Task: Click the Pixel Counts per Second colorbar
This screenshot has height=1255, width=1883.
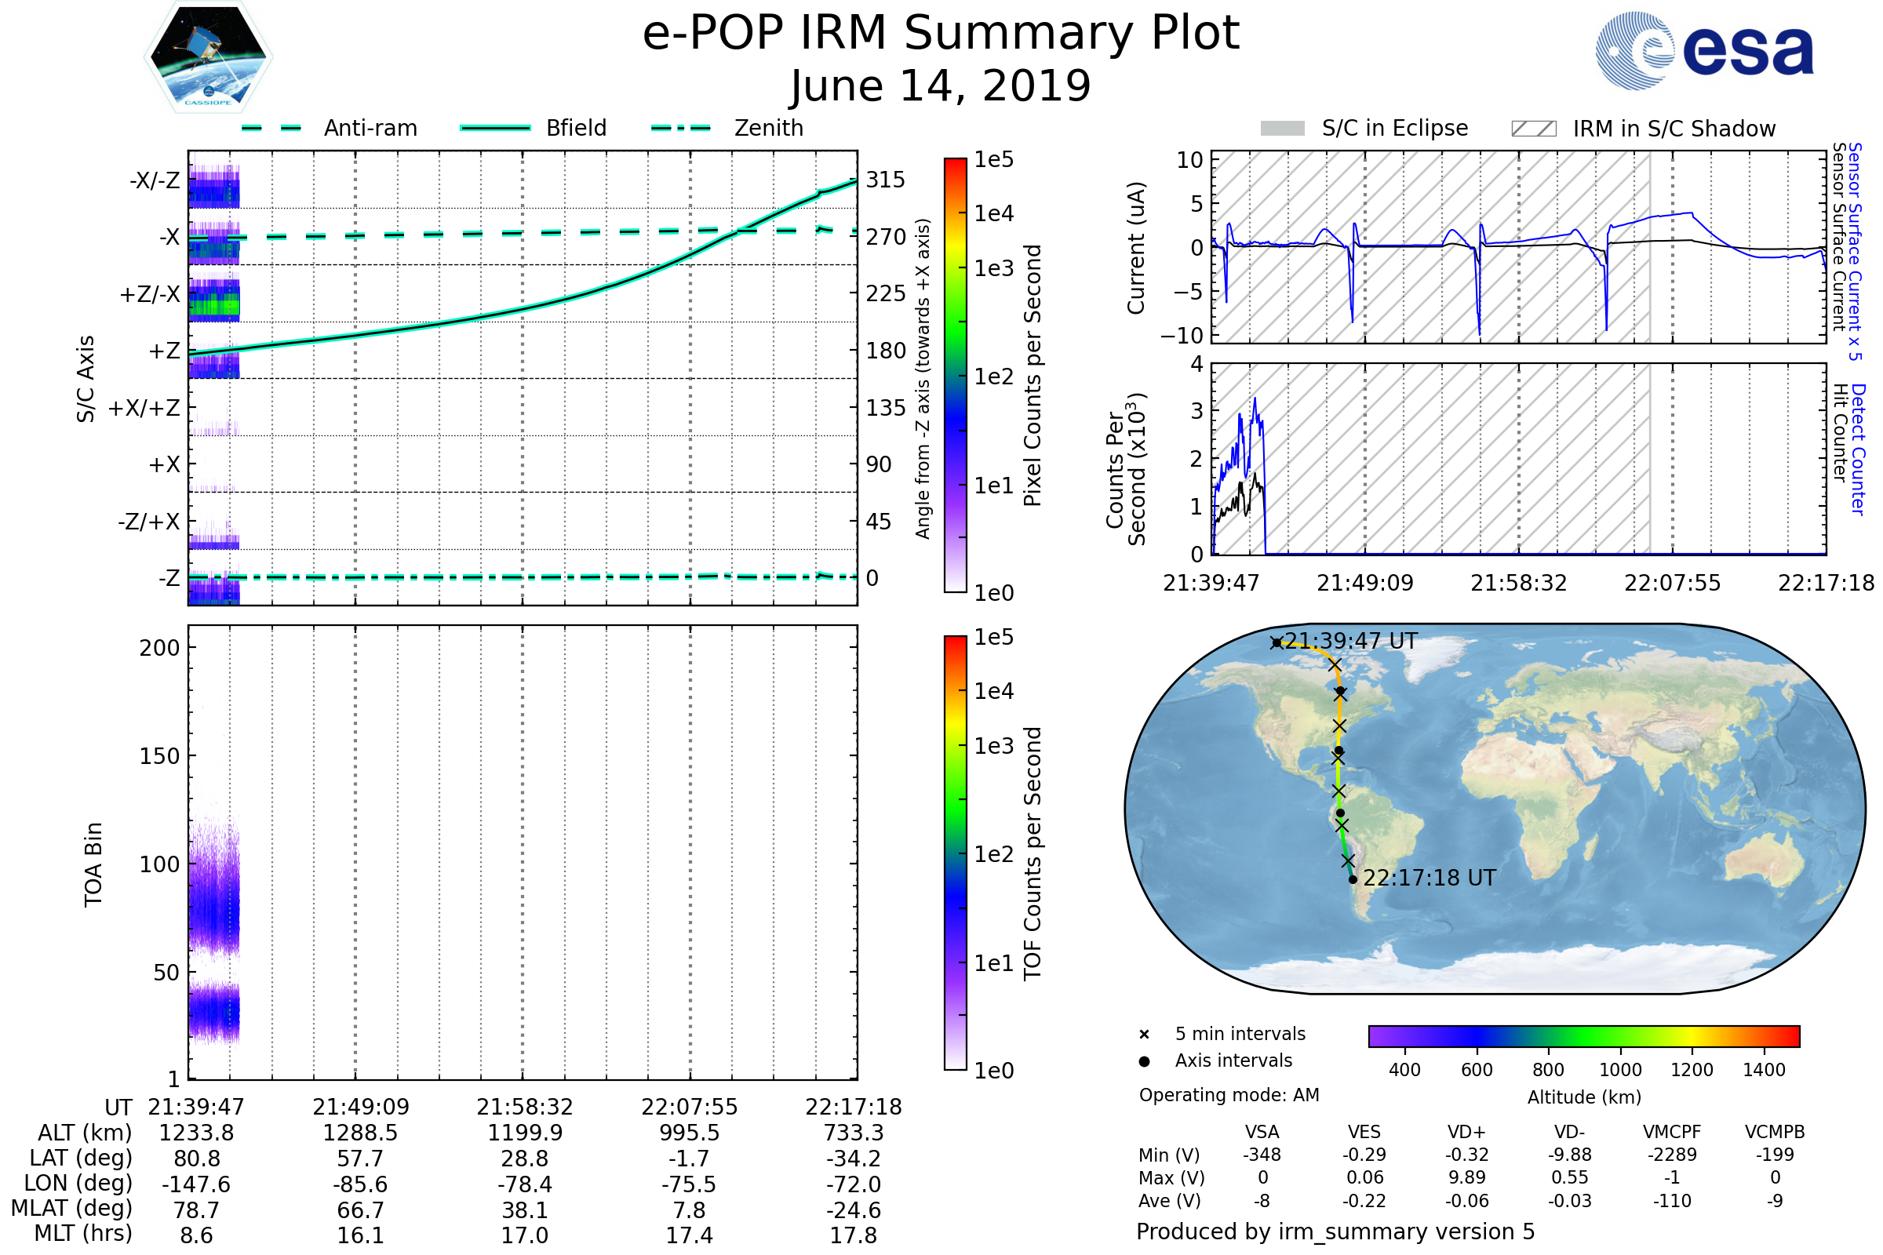Action: [955, 375]
